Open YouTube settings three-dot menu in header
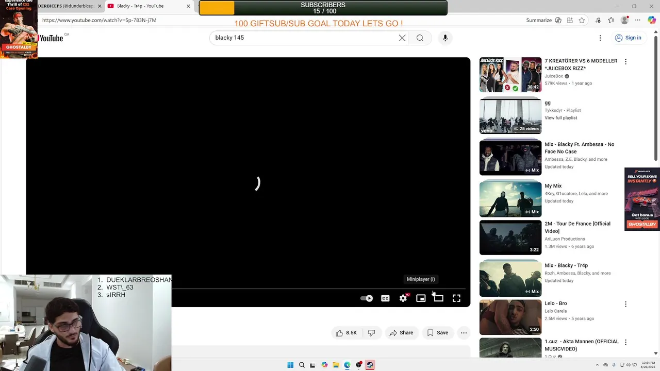 pos(600,38)
